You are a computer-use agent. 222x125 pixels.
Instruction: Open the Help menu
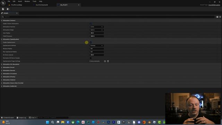(x=41, y=1)
